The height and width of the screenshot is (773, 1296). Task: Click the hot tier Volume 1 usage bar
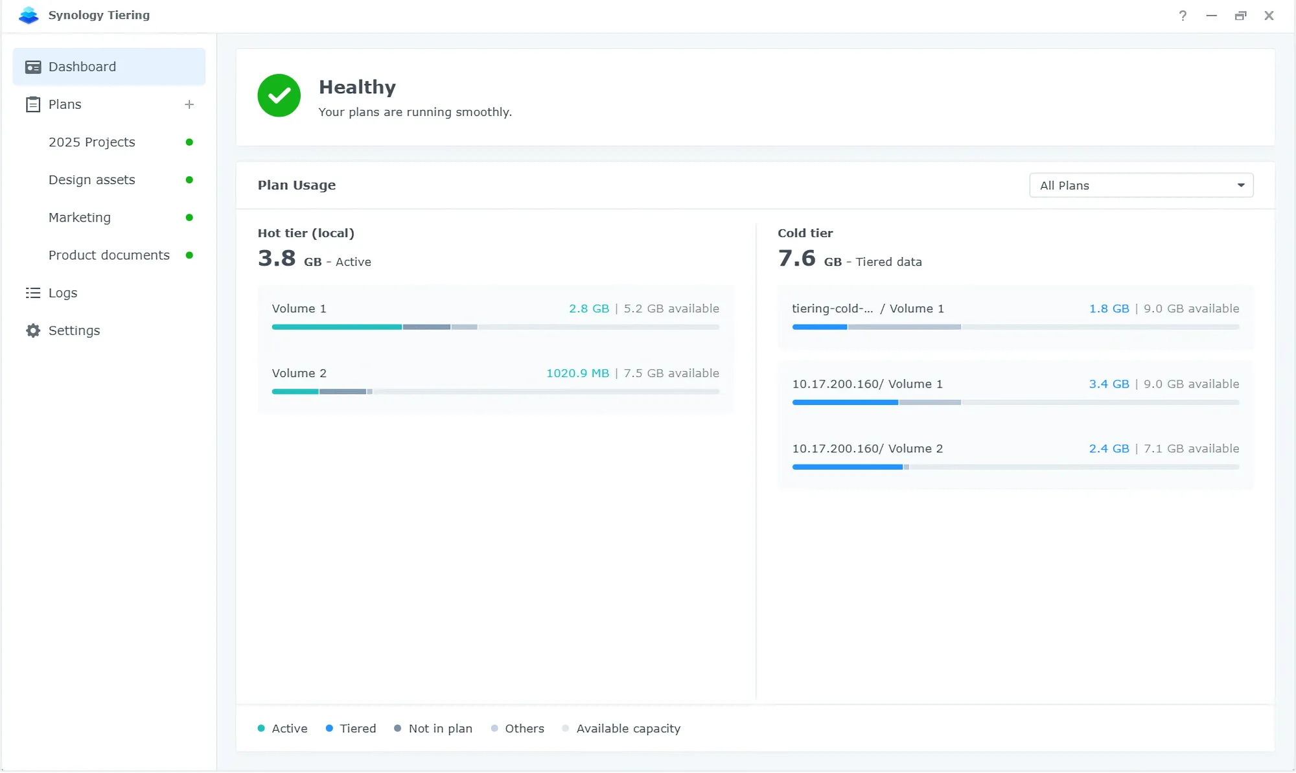click(x=495, y=327)
